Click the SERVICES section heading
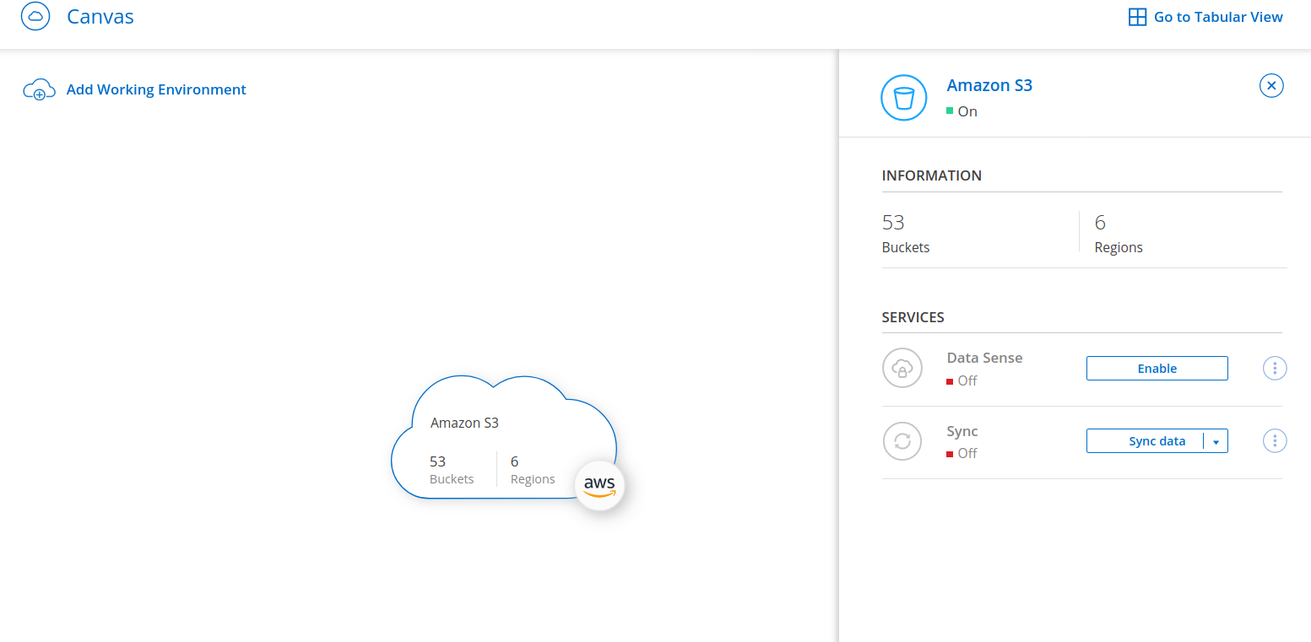This screenshot has width=1311, height=642. (x=913, y=317)
